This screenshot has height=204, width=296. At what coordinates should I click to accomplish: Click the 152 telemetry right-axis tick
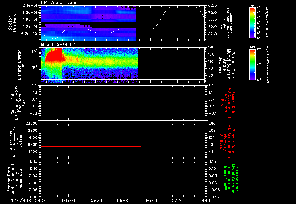pyautogui.click(x=211, y=137)
